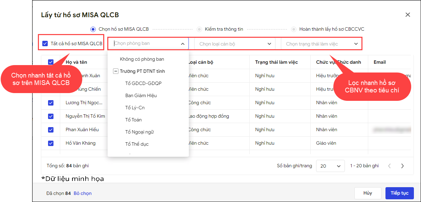Change records per page dropdown showing 20
This screenshot has height=202, width=421.
[330, 166]
